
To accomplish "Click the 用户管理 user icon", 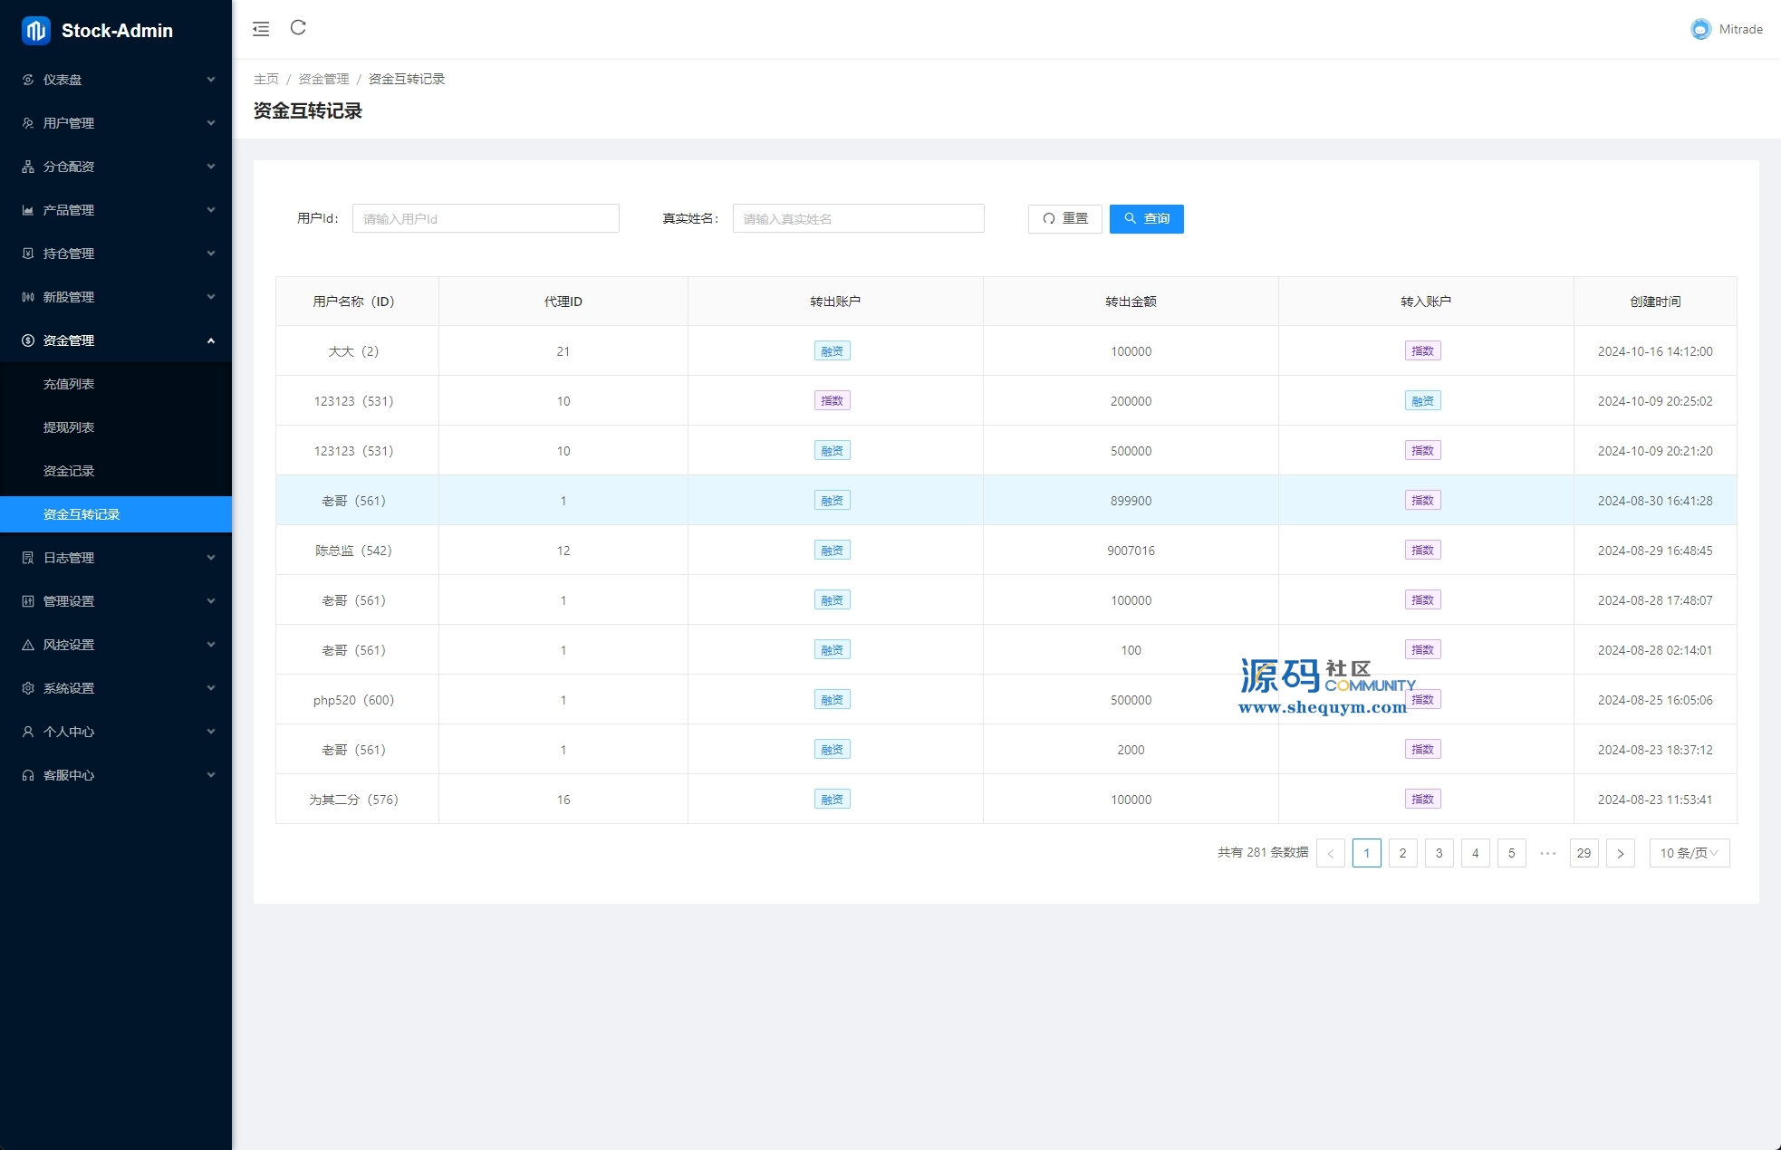I will coord(28,123).
